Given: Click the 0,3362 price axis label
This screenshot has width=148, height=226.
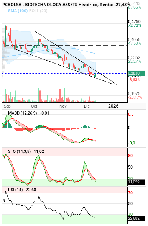Looking at the screenshot, I should click(x=134, y=57).
